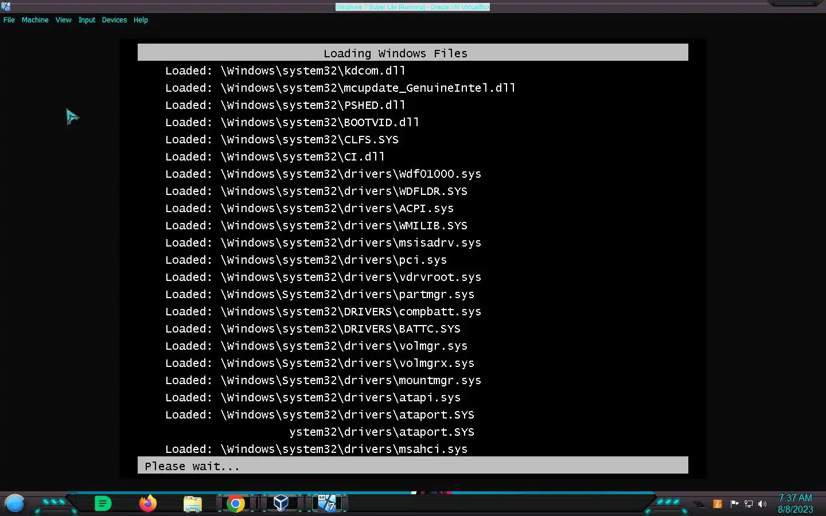The width and height of the screenshot is (826, 516).
Task: Click the volmgr.sys line
Action: click(316, 346)
